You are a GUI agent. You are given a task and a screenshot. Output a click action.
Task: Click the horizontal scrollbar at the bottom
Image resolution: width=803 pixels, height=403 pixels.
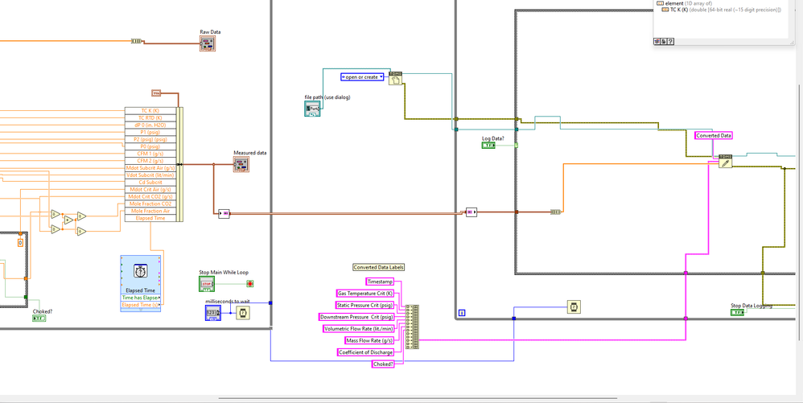[x=418, y=398]
